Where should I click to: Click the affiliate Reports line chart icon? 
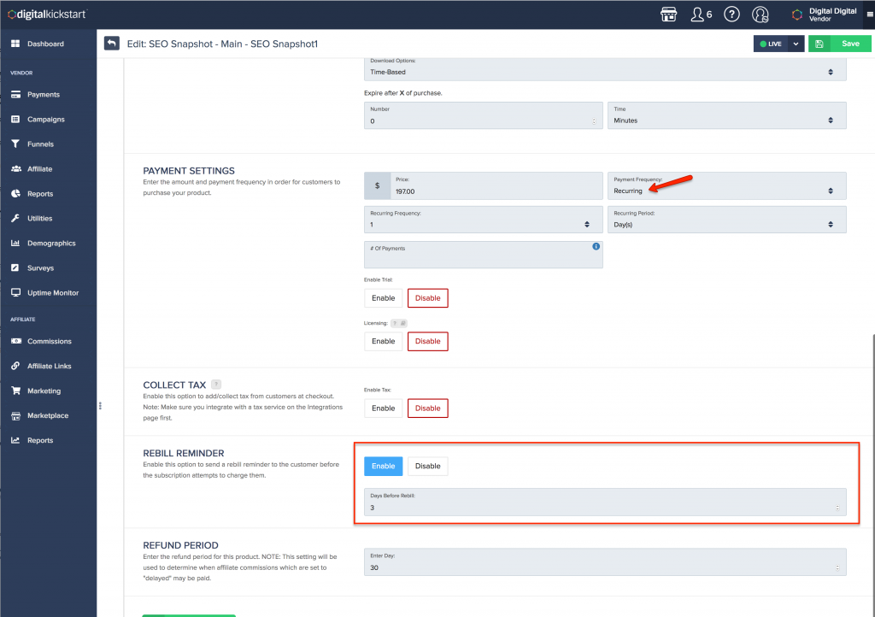(x=15, y=440)
